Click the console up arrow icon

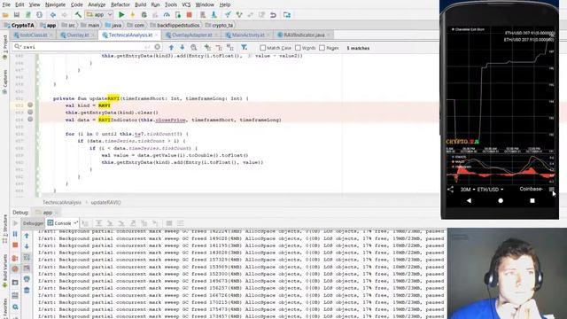coord(27,236)
